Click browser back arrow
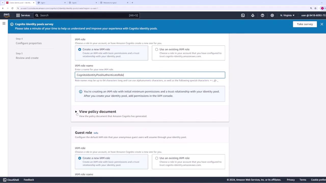326x183 pixels. pyautogui.click(x=3, y=8)
